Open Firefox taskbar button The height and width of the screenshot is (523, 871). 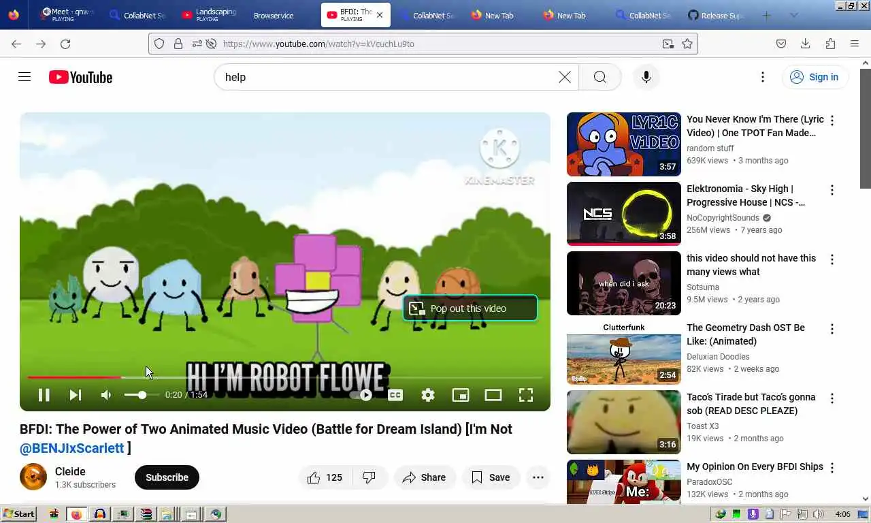point(76,514)
